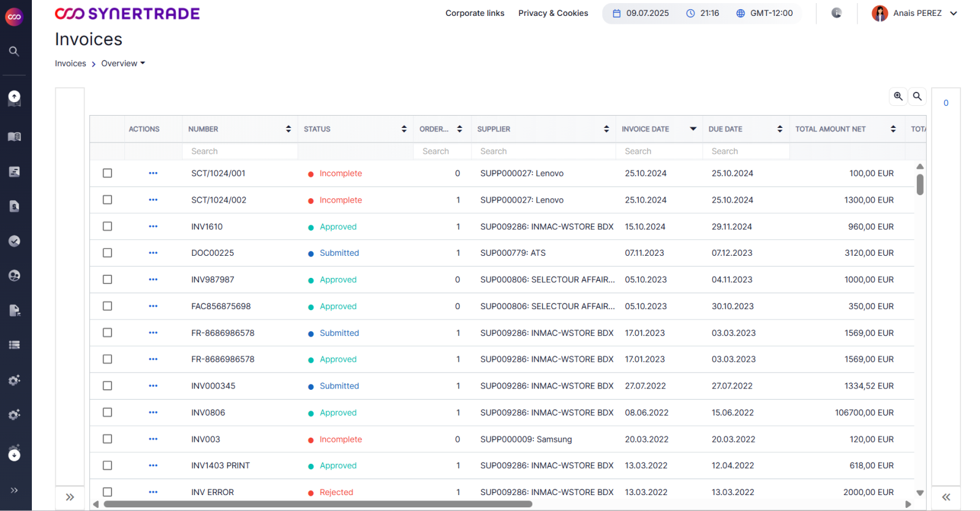This screenshot has height=511, width=980.
Task: Click the NUMBER search field
Action: click(x=239, y=151)
